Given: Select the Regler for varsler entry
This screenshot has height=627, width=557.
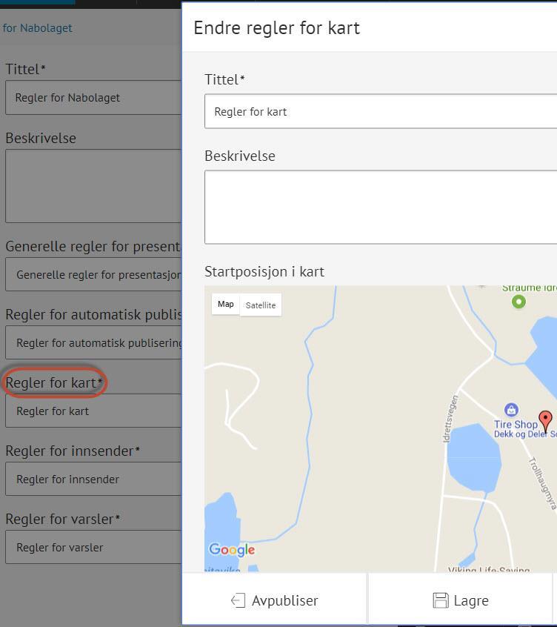Looking at the screenshot, I should click(93, 548).
